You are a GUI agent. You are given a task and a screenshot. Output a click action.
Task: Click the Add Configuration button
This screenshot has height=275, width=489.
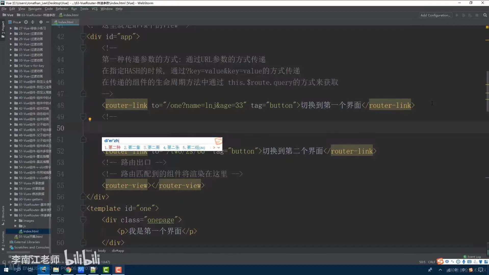point(435,15)
